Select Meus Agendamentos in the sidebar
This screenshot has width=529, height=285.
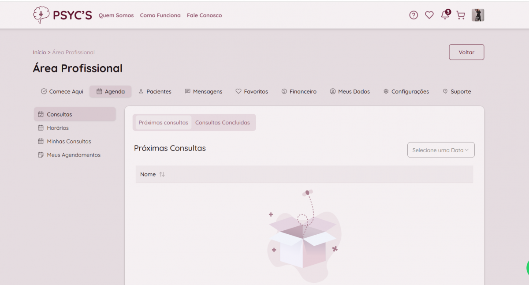(x=73, y=155)
